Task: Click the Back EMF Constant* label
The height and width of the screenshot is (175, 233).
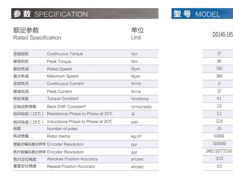Action: [x=66, y=106]
